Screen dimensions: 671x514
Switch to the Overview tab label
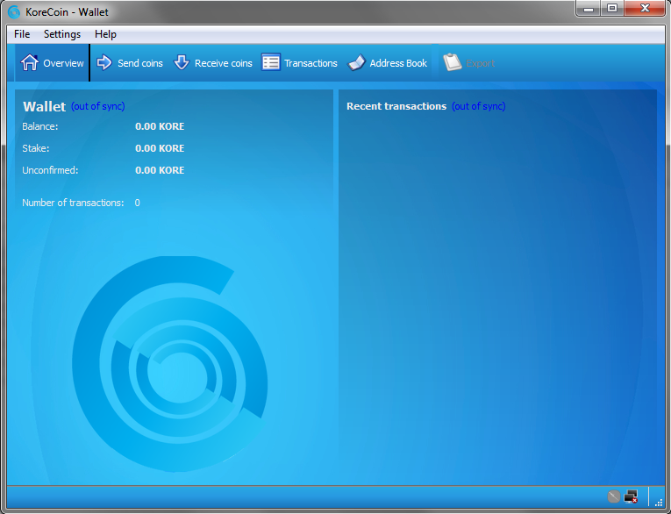[63, 63]
